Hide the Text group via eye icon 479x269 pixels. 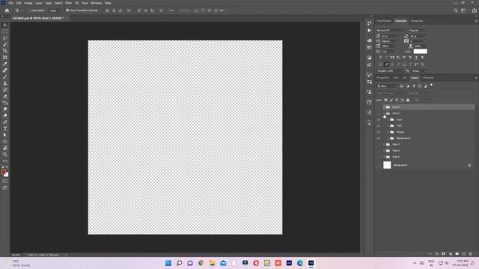click(379, 126)
